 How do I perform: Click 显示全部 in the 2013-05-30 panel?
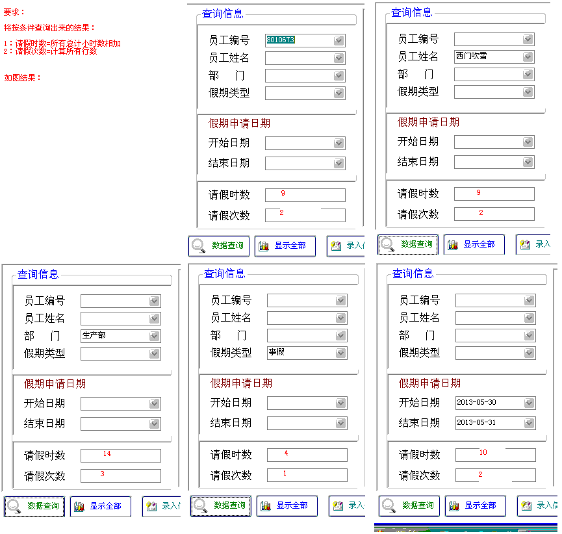point(476,505)
